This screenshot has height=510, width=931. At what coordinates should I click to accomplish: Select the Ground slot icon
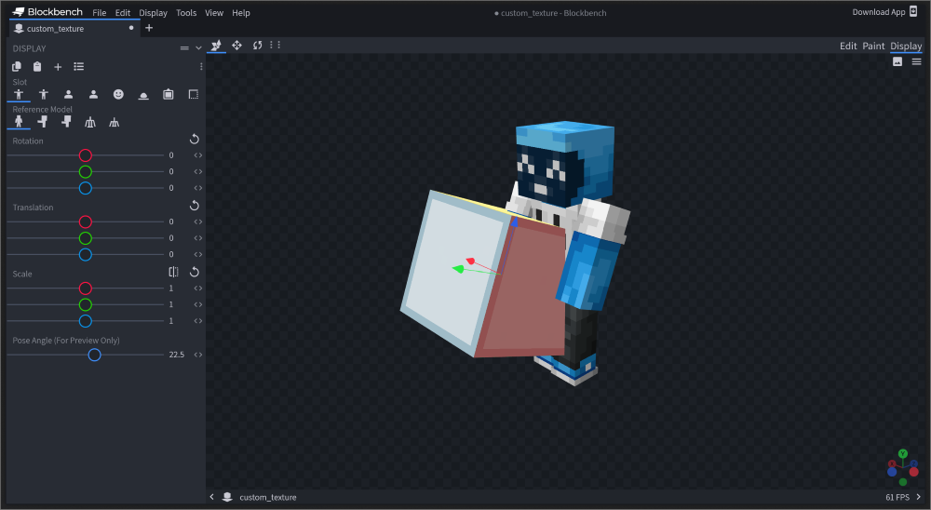143,94
